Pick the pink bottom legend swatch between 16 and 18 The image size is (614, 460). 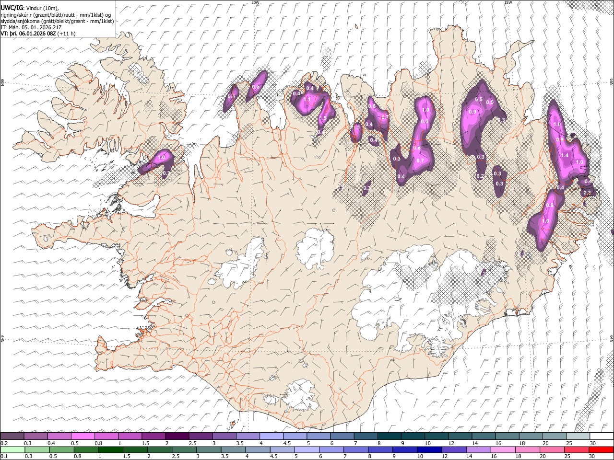coord(503,450)
